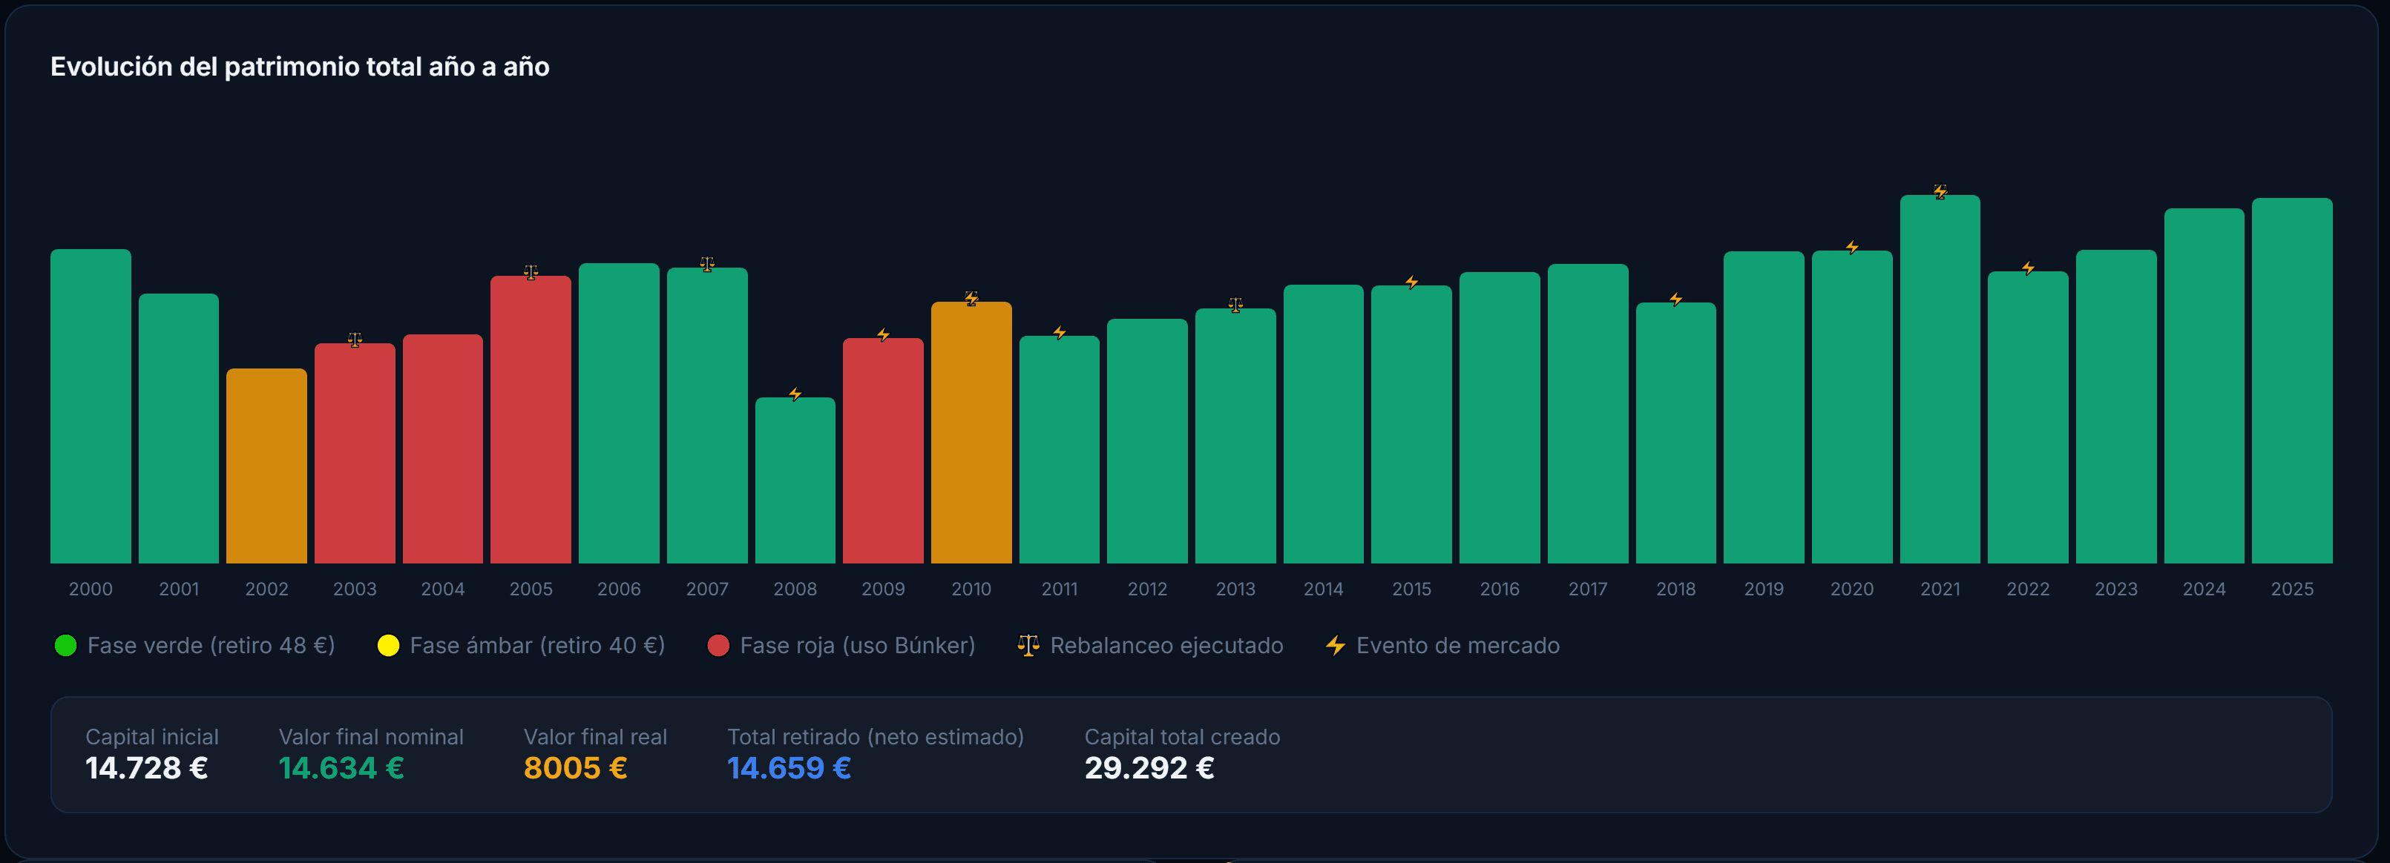Select the green 2014 bar
2390x863 pixels.
pyautogui.click(x=1323, y=423)
